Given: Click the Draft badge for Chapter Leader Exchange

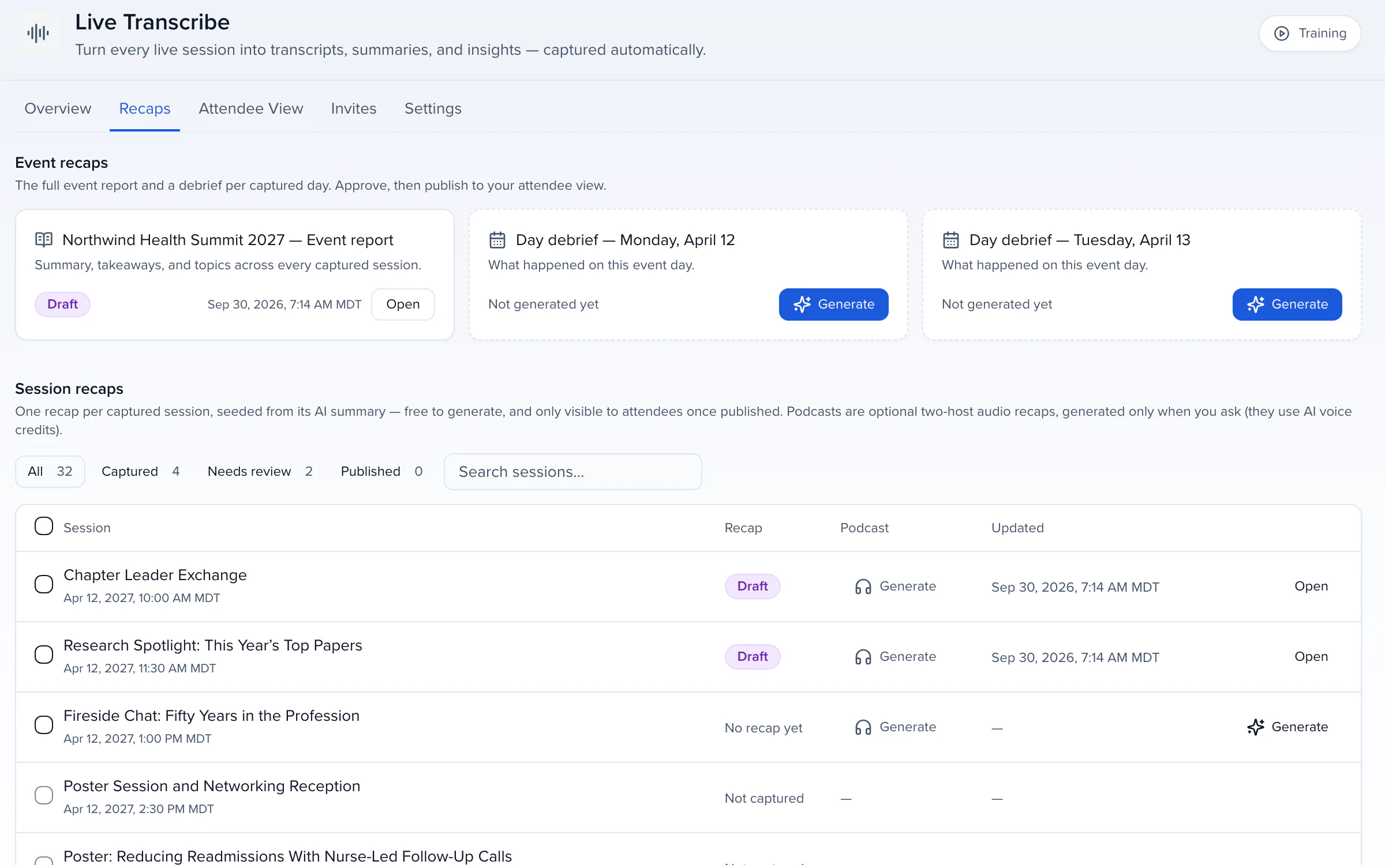Looking at the screenshot, I should [x=753, y=586].
